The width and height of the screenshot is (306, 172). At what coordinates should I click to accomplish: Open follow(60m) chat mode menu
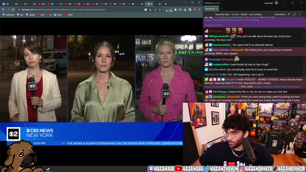[280, 14]
